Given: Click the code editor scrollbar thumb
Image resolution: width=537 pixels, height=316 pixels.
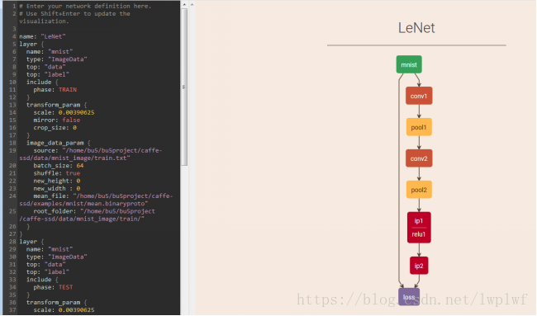Looking at the screenshot, I should tap(184, 87).
